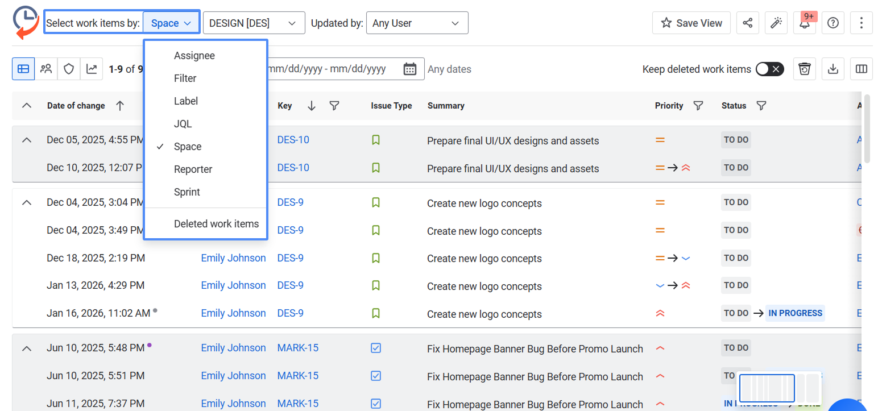Click the help question mark icon

coord(833,23)
